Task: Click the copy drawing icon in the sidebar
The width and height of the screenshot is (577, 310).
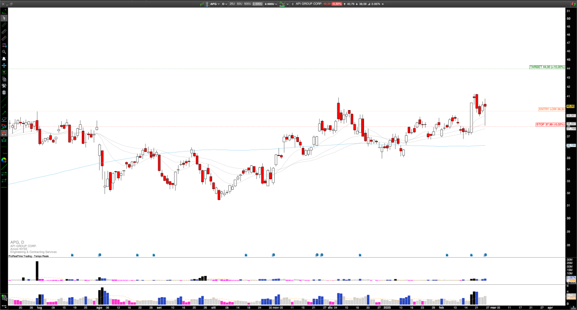Action: (x=4, y=78)
